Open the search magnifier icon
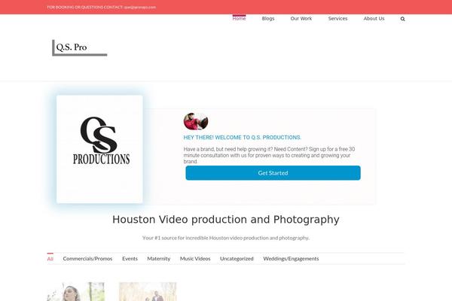Viewport: 452px width, 301px height. 402,19
